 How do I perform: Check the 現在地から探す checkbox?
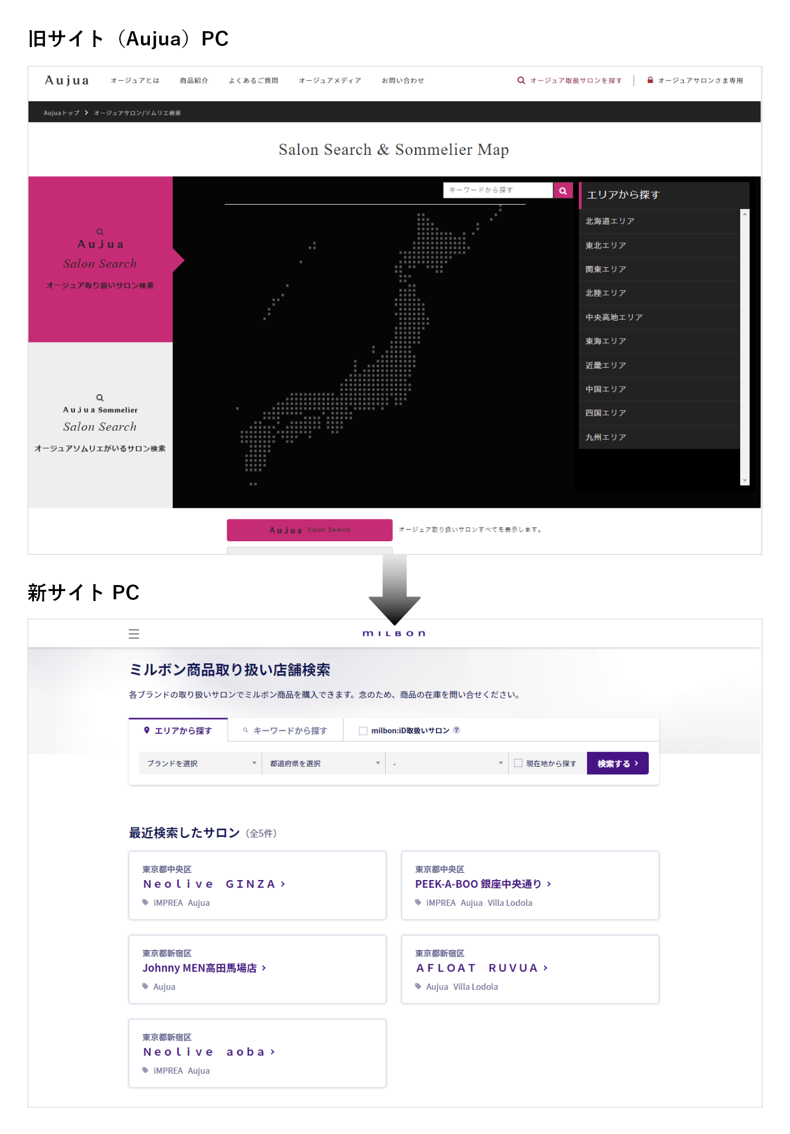click(518, 763)
